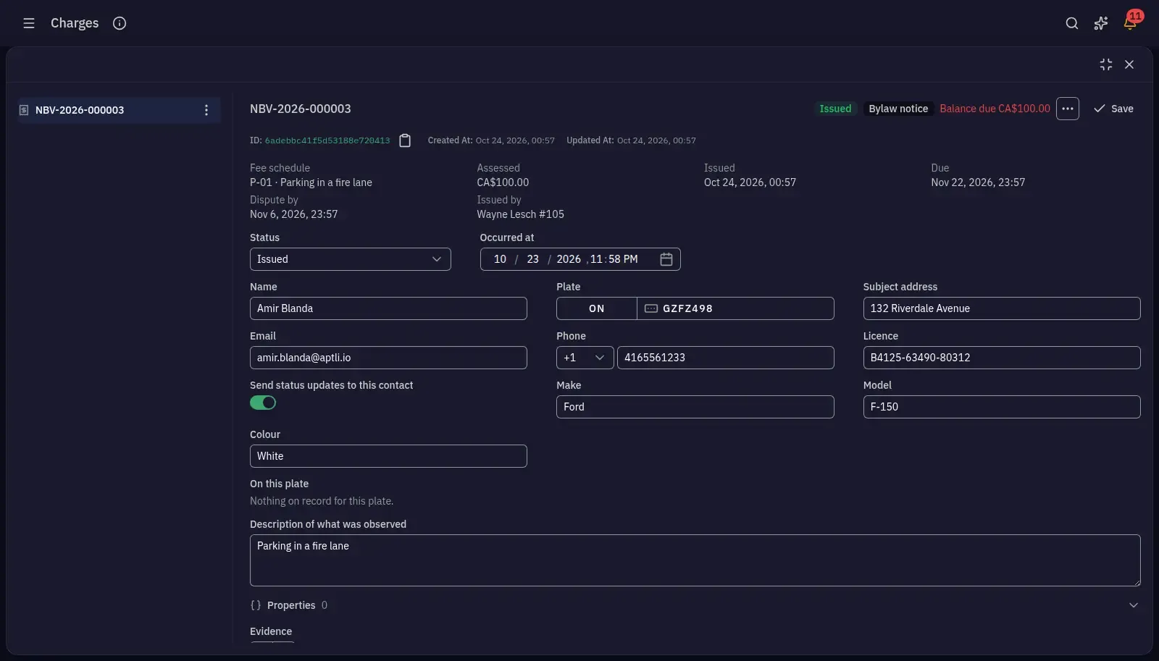Select the Dispute by date Nov 6, 2026

(x=293, y=214)
